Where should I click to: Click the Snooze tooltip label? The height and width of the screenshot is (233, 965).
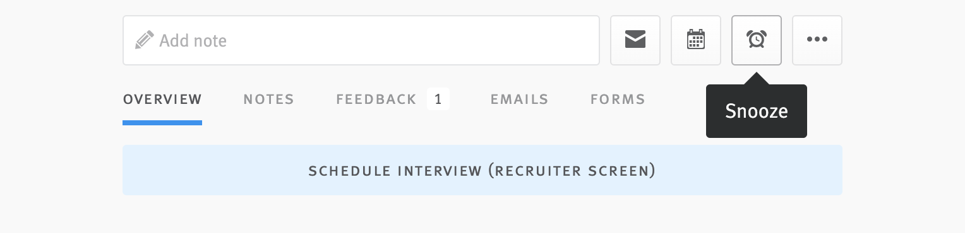point(757,111)
